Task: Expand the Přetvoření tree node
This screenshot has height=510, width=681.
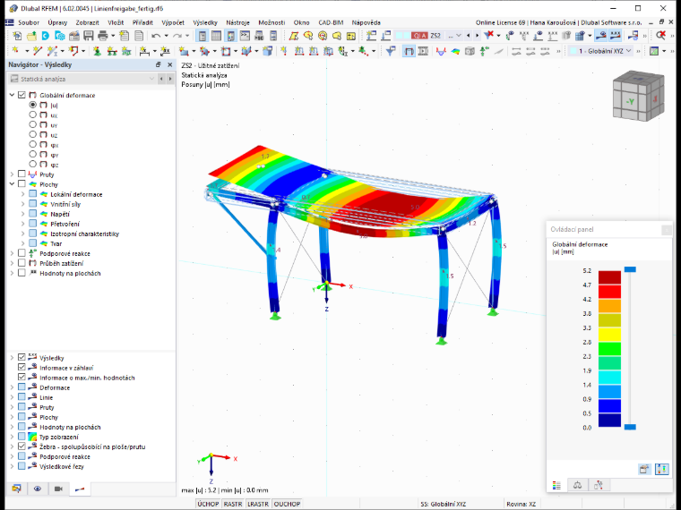Action: (x=22, y=224)
